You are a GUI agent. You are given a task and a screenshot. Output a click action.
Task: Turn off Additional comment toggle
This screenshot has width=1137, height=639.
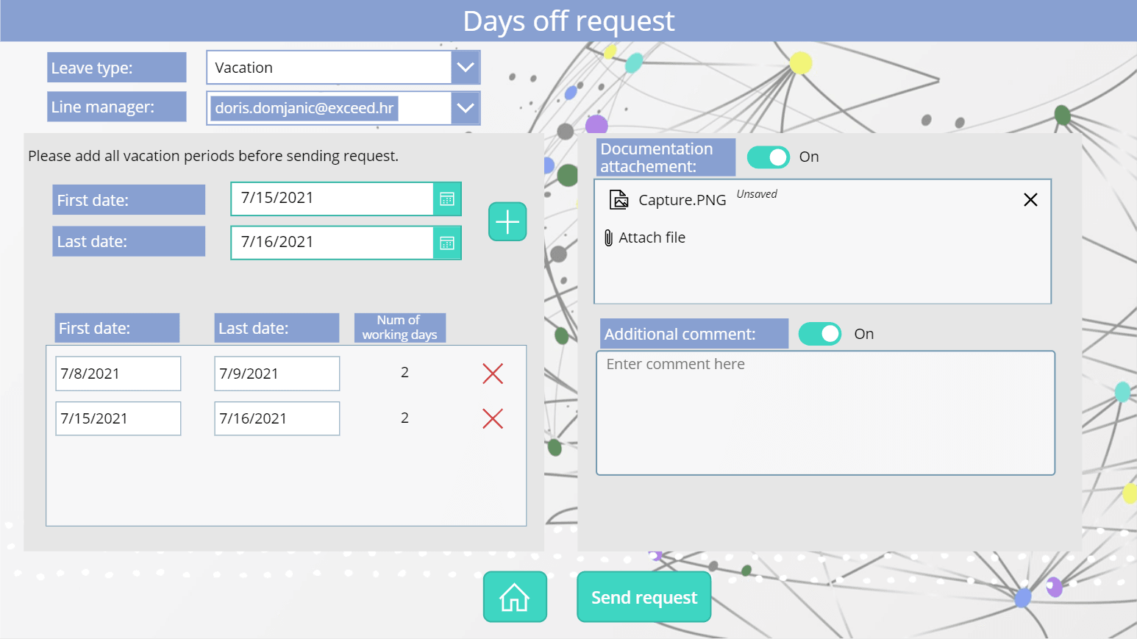point(820,334)
